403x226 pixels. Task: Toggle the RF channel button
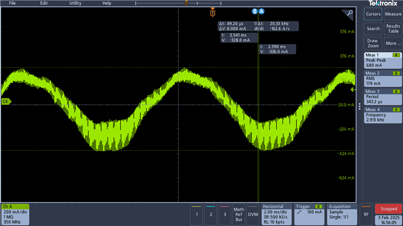pyautogui.click(x=366, y=214)
